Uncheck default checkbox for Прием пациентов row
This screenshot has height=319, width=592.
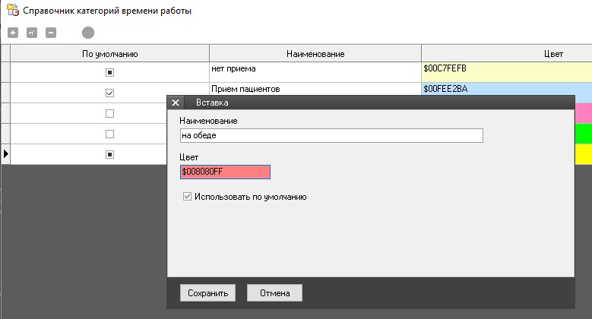tap(109, 93)
